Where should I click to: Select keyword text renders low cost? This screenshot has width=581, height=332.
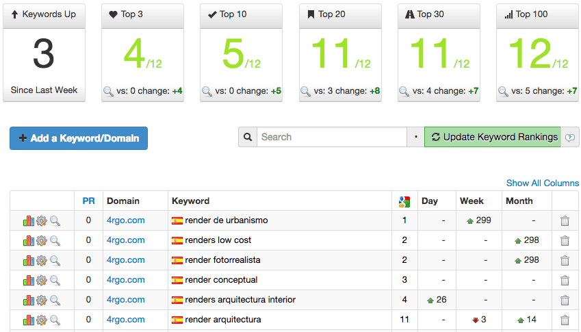tap(218, 240)
